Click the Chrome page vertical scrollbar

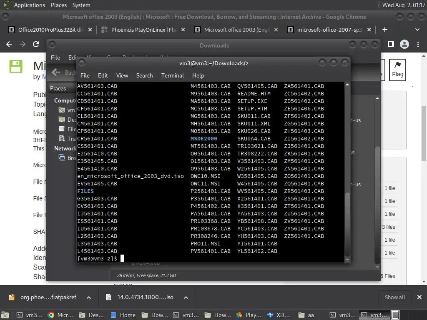pos(424,133)
